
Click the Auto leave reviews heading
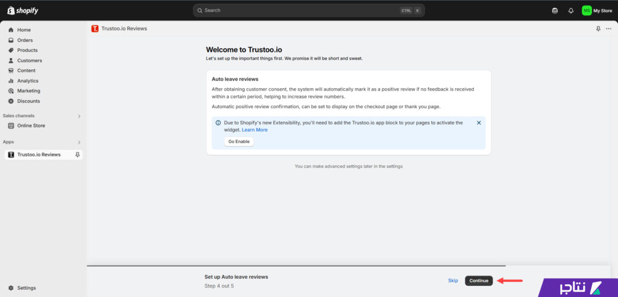point(235,79)
